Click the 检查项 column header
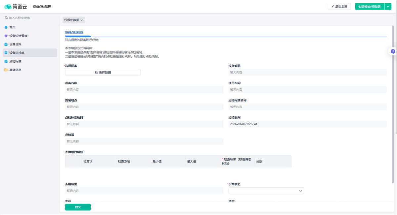The width and height of the screenshot is (397, 215). click(99, 161)
